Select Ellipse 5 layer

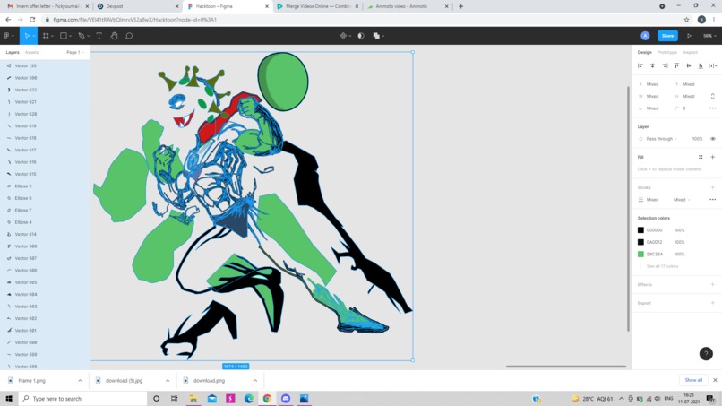tap(45, 186)
